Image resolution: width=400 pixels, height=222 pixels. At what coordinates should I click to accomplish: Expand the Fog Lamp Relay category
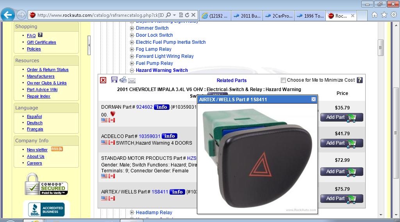(x=132, y=49)
